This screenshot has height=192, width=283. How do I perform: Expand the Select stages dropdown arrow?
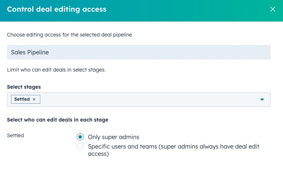point(262,100)
